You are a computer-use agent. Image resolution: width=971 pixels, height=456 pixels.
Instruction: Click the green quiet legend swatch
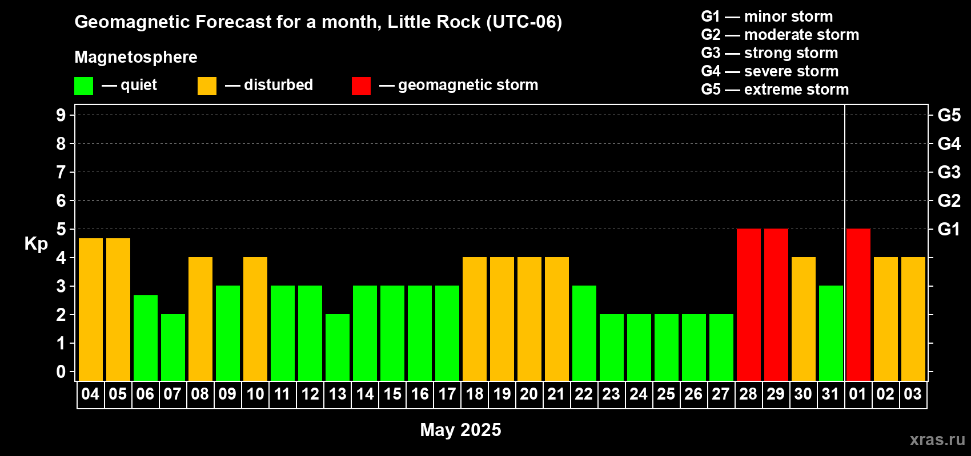pyautogui.click(x=83, y=86)
